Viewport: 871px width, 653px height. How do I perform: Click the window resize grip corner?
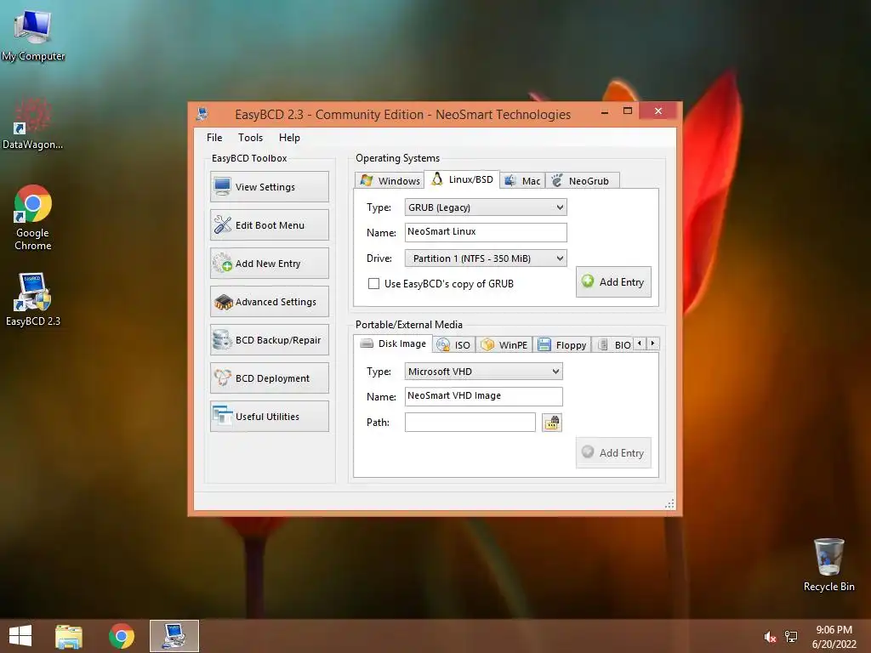670,503
